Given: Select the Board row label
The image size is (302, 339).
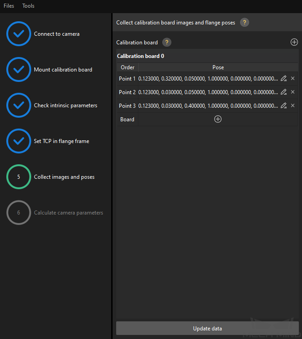Looking at the screenshot, I should pyautogui.click(x=127, y=119).
